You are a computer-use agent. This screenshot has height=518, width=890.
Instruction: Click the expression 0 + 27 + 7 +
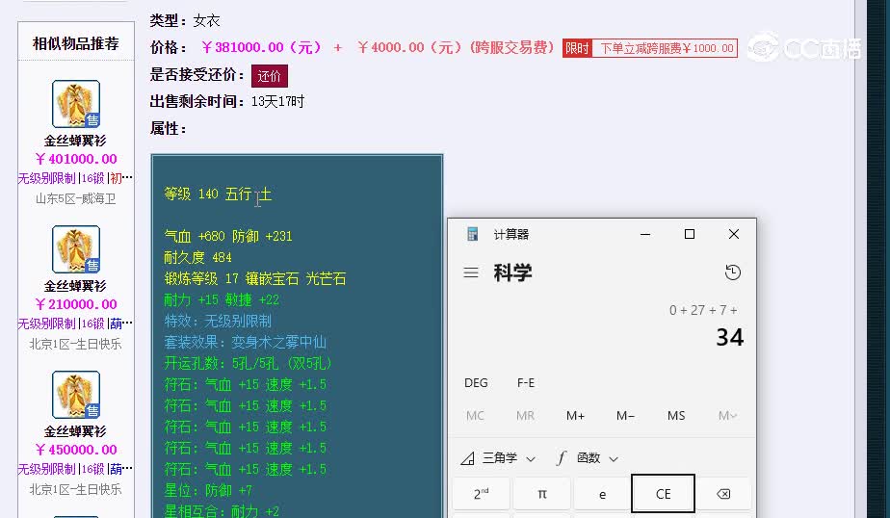coord(703,310)
